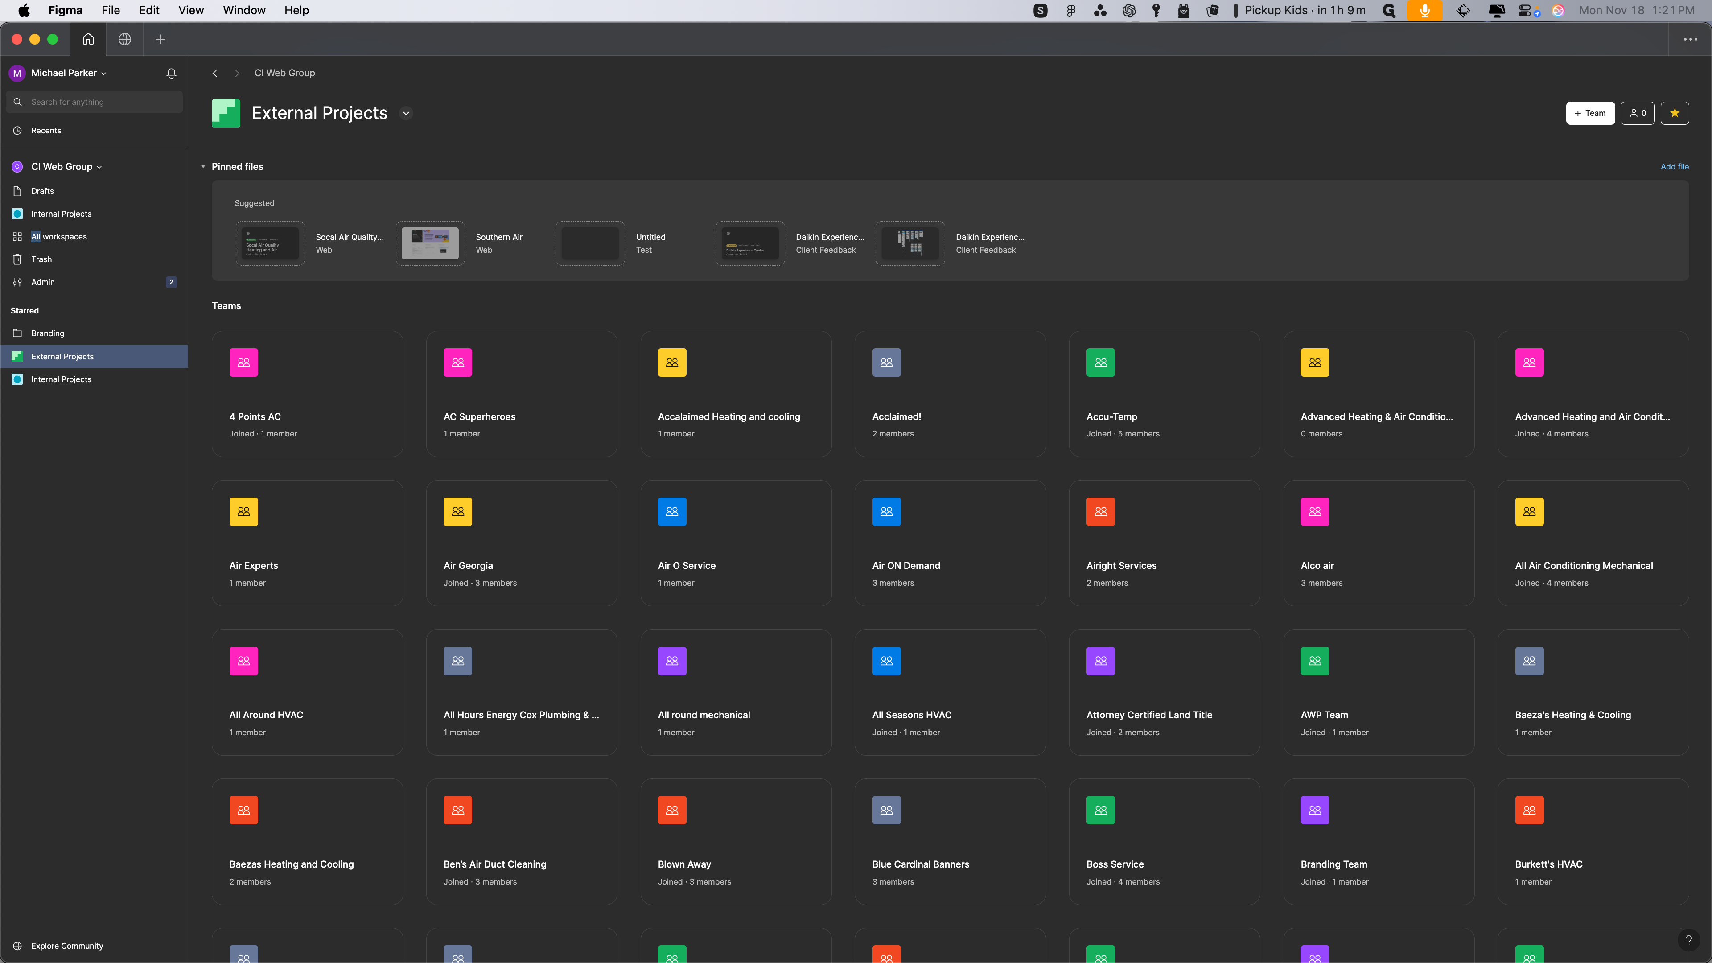Open Baeza's Heating & Cooling team
This screenshot has width=1712, height=963.
(1593, 692)
